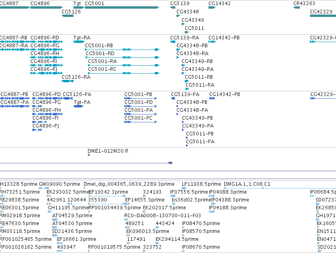
Task: Open the CG5001 gene label
Action: tap(94, 4)
